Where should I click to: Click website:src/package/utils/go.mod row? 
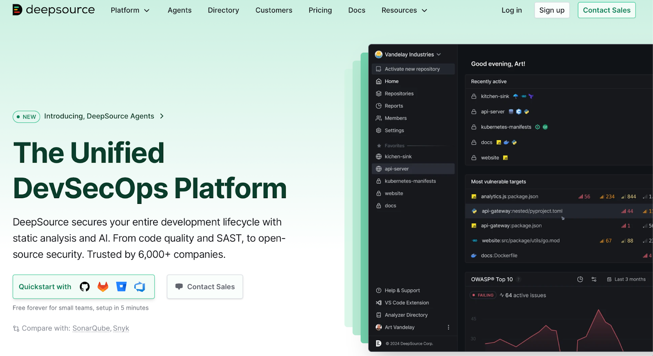click(x=559, y=241)
